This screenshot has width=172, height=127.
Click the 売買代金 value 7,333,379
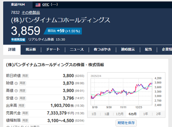[57, 113]
